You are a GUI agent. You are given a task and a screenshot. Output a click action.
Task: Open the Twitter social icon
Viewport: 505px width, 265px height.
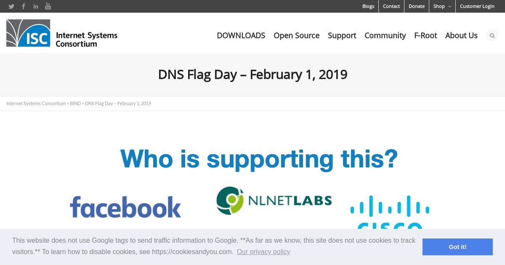11,6
